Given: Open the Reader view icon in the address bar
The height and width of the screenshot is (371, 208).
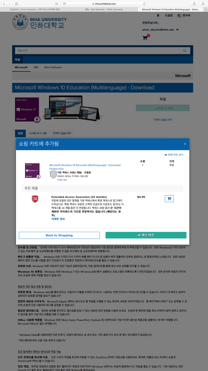Looking at the screenshot, I should tap(65, 4).
